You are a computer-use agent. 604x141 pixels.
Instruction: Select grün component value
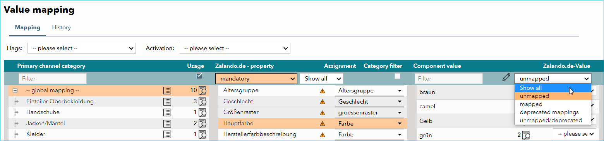click(x=426, y=136)
